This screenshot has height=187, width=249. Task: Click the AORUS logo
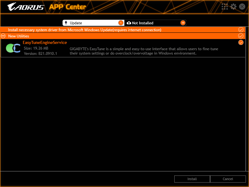coord(26,7)
